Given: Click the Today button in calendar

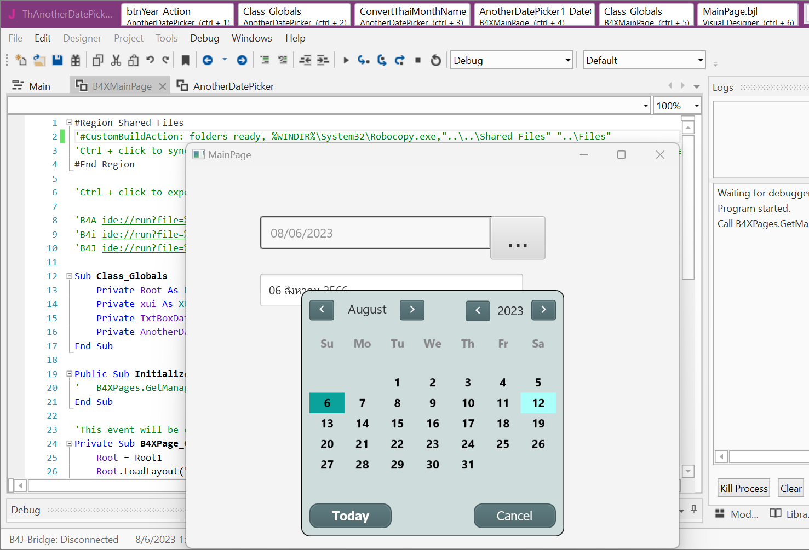Looking at the screenshot, I should pos(351,516).
